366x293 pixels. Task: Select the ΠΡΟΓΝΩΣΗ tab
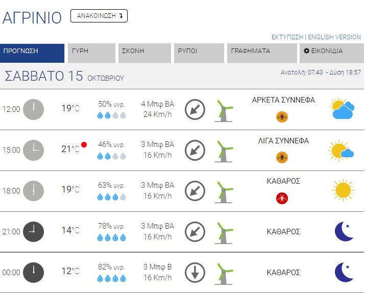(32, 52)
